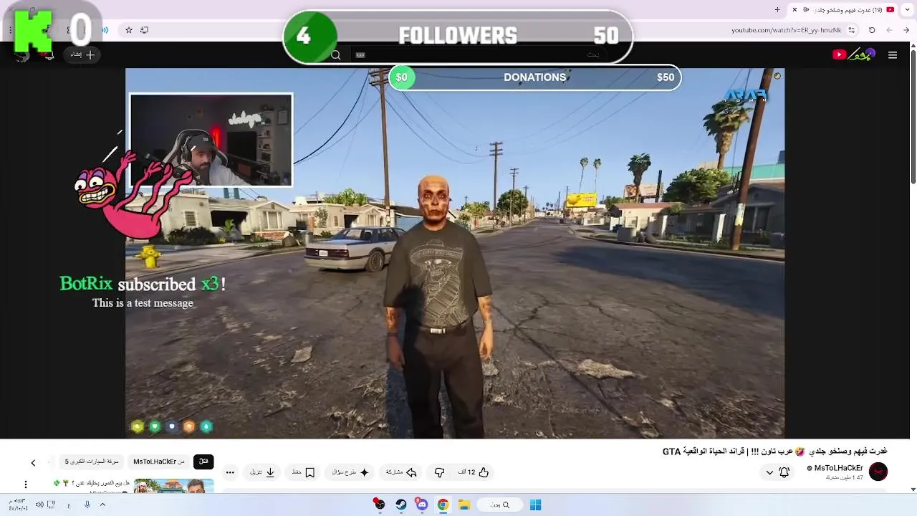Open Steam from the taskbar

(401, 505)
